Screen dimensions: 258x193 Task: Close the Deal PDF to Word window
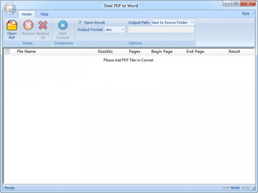[x=248, y=3]
